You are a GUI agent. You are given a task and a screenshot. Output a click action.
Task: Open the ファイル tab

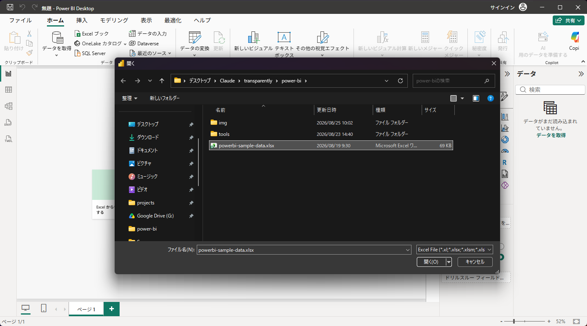tap(20, 20)
